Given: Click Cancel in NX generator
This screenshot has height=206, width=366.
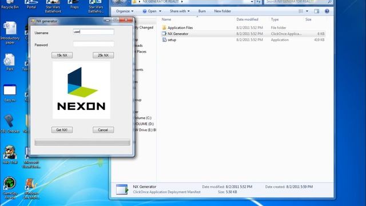Looking at the screenshot, I should tap(103, 130).
